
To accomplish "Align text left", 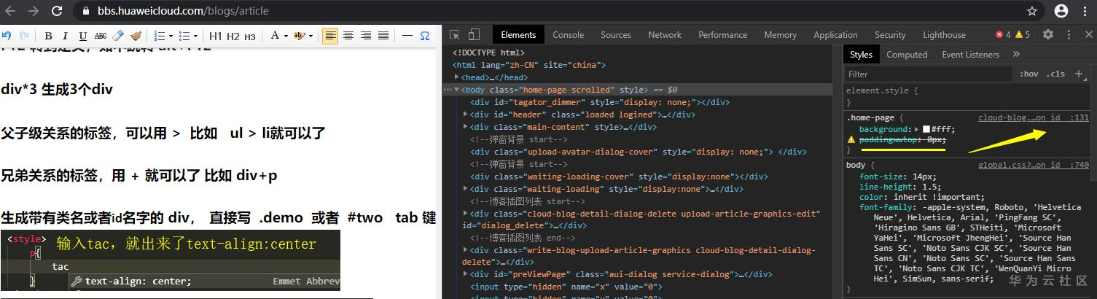I will pos(330,36).
